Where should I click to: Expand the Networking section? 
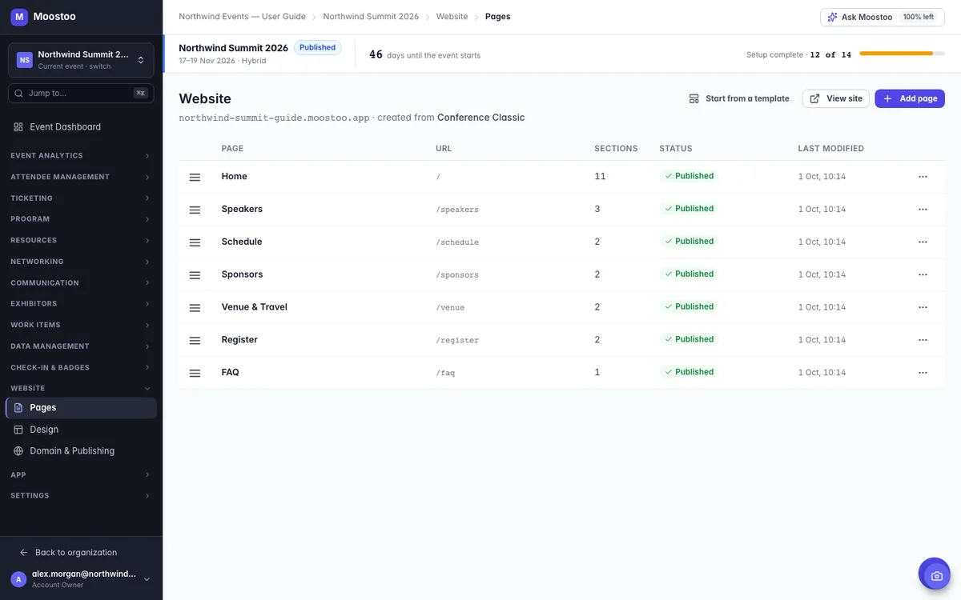81,262
